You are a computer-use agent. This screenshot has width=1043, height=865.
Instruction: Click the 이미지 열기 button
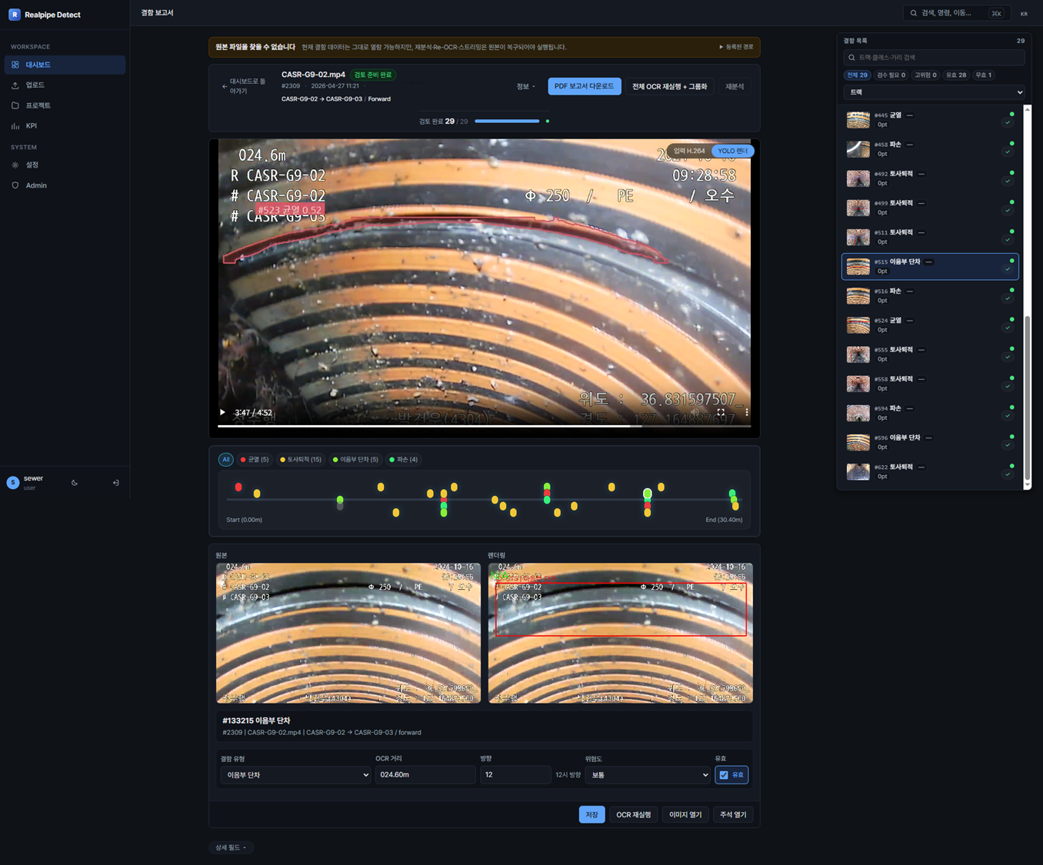point(685,814)
